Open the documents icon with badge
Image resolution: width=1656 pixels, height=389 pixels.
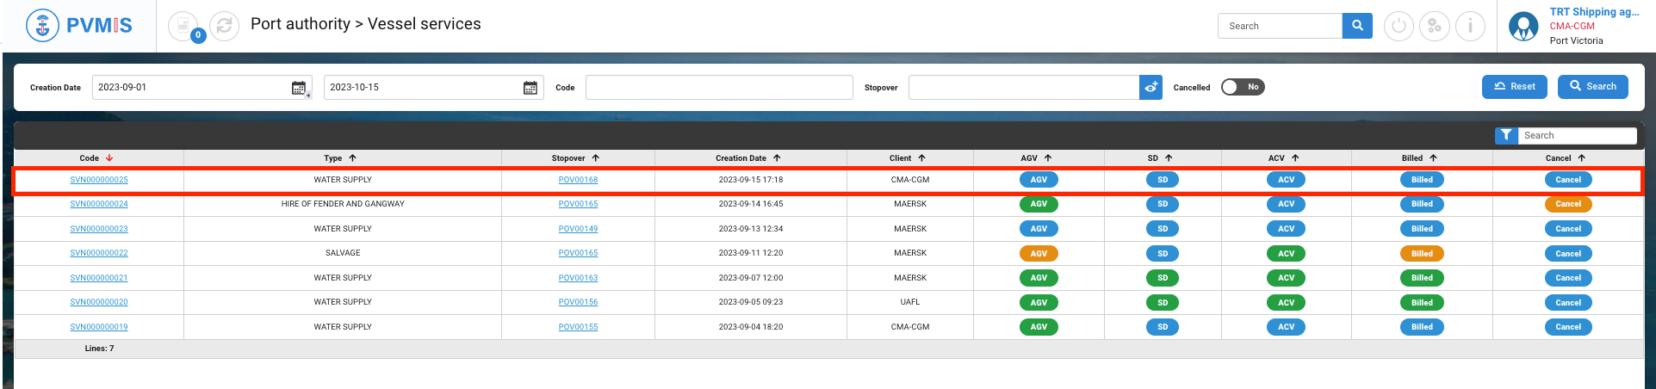pyautogui.click(x=183, y=26)
